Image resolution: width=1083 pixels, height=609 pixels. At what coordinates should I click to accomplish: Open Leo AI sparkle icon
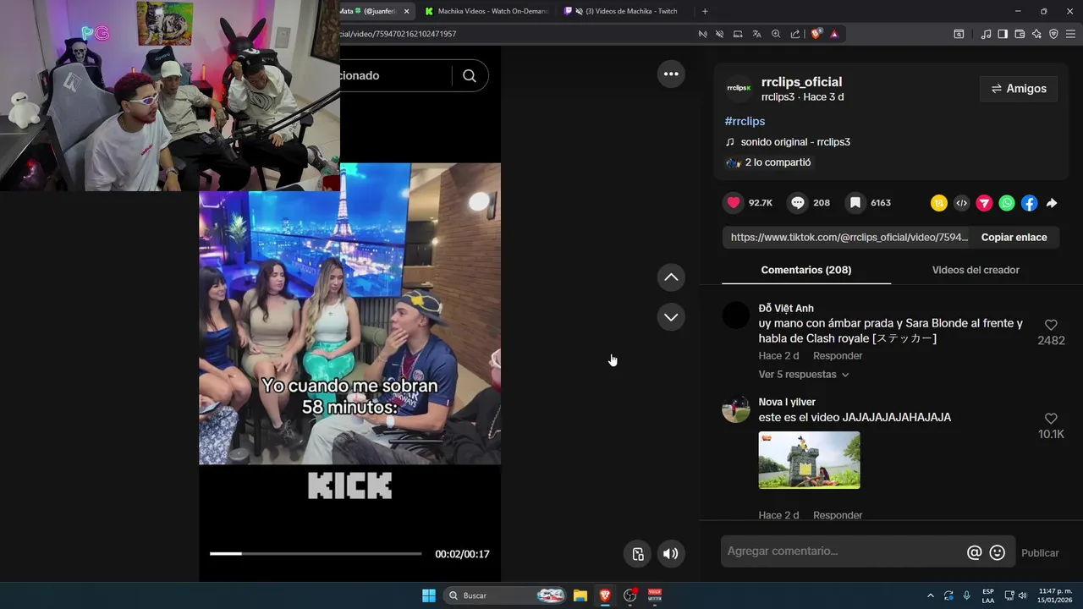click(1036, 34)
